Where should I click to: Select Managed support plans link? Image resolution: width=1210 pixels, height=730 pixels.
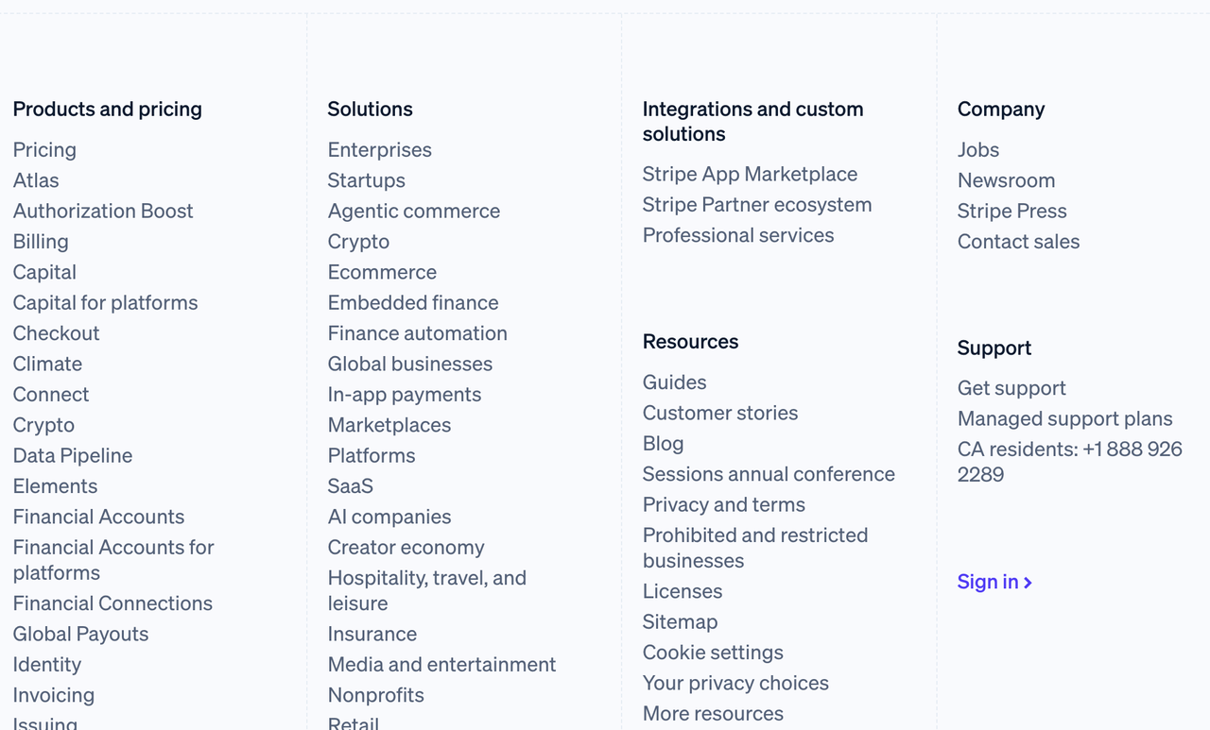[1064, 418]
